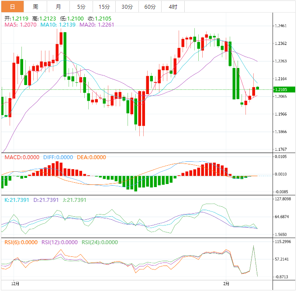Open the 月 monthly chart tab

(59, 7)
